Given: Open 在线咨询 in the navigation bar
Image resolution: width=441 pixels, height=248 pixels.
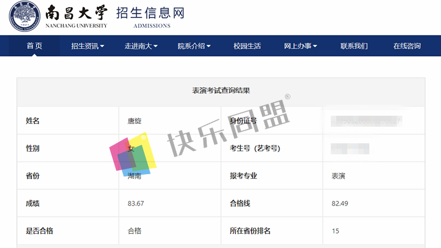Looking at the screenshot, I should (x=407, y=46).
